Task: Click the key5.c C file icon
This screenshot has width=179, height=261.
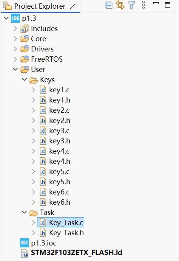Action: 43,172
